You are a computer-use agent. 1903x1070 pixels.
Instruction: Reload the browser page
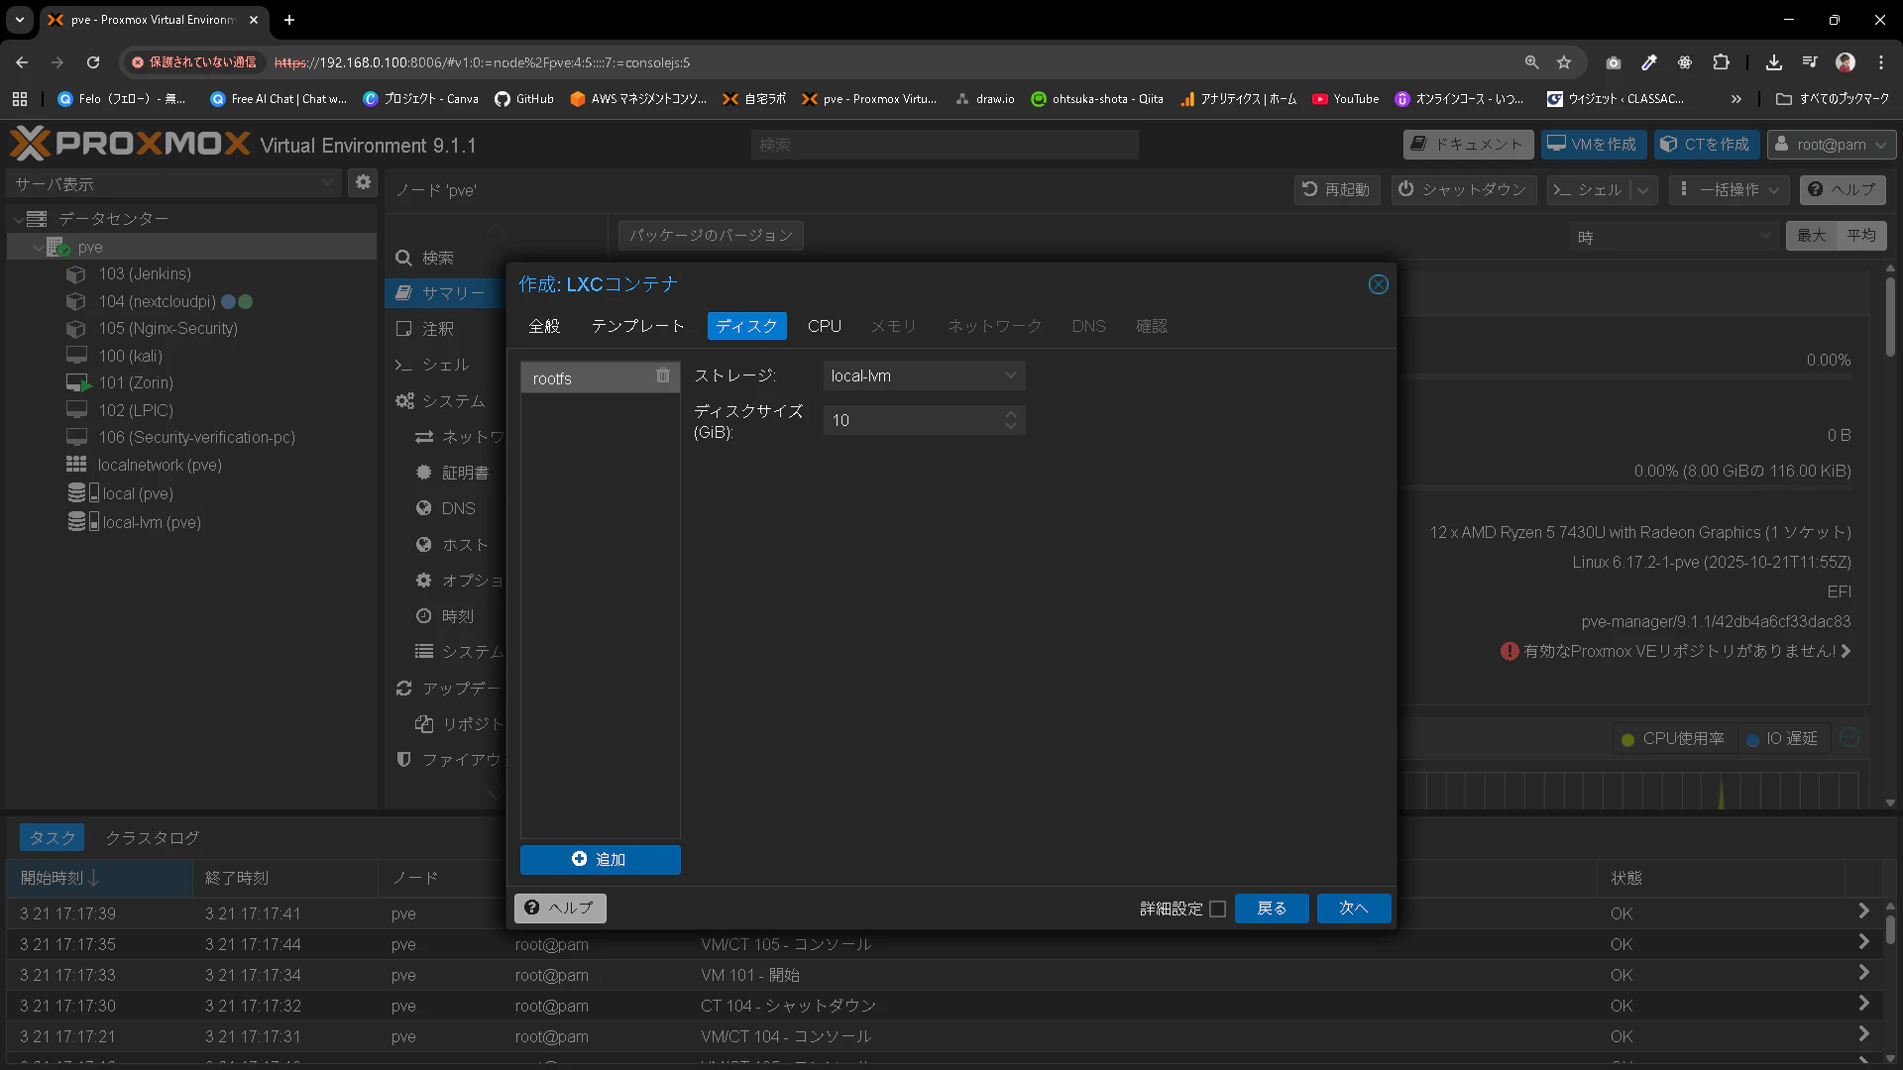[93, 62]
